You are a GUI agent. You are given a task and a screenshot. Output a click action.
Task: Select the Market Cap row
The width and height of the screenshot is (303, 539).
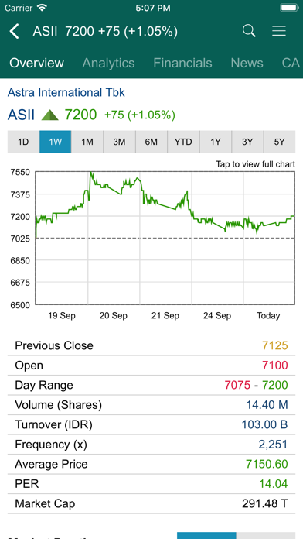tap(151, 504)
